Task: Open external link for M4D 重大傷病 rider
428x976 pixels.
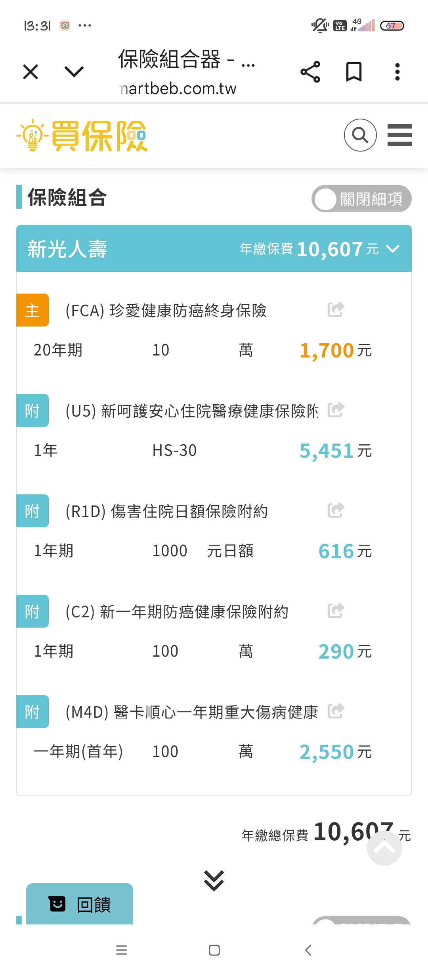Action: coord(336,711)
